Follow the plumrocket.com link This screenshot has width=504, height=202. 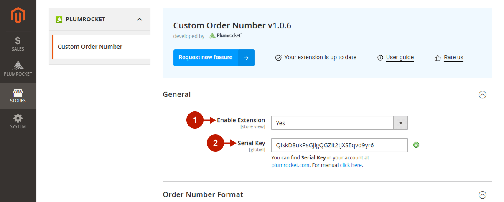tap(290, 165)
